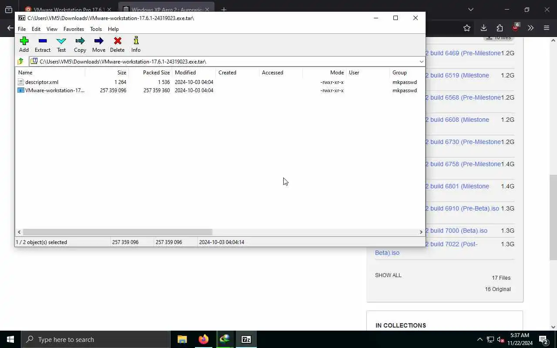The width and height of the screenshot is (557, 348).
Task: Open the build 6910 (Pre-Beta).iso link
Action: (x=462, y=208)
